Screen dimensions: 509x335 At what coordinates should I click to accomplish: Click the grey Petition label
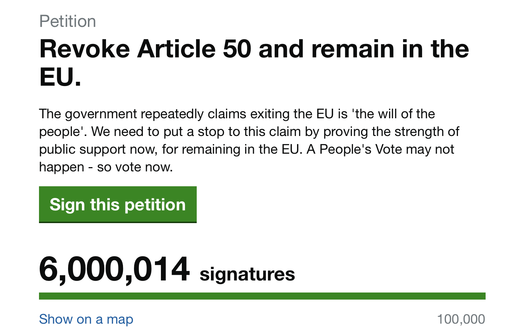click(68, 21)
